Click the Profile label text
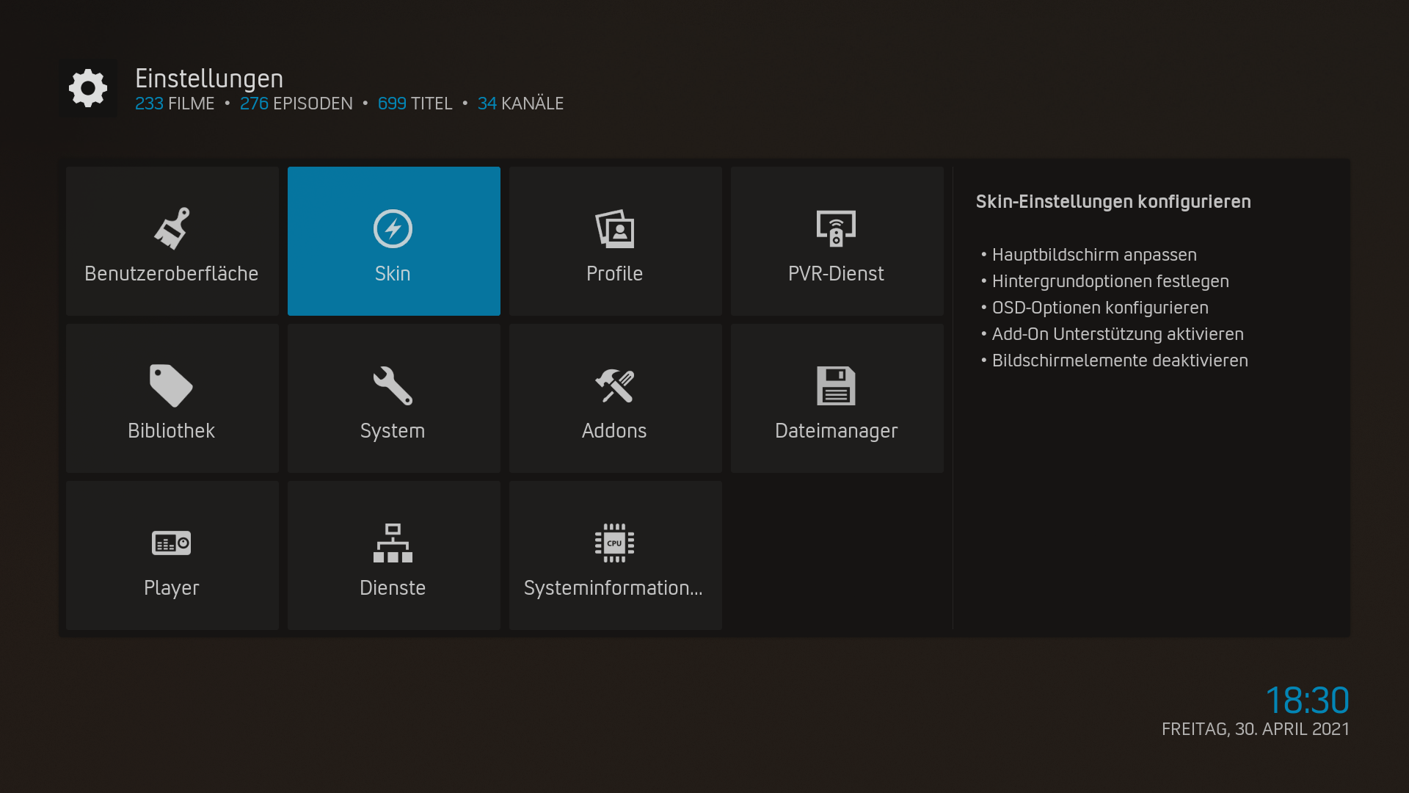Image resolution: width=1409 pixels, height=793 pixels. click(x=614, y=274)
